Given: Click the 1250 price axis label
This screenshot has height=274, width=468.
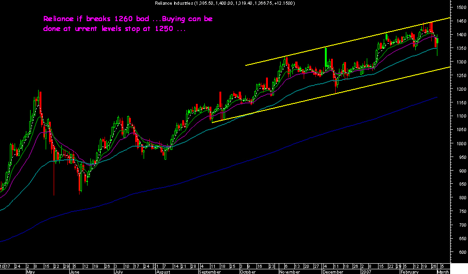Looking at the screenshot, I should coord(461,76).
